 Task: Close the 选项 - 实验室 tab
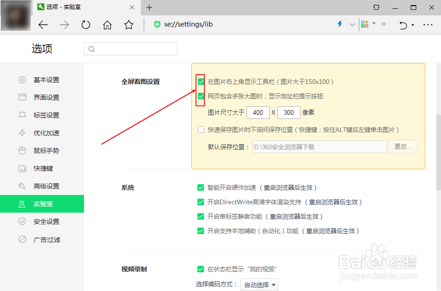click(132, 7)
